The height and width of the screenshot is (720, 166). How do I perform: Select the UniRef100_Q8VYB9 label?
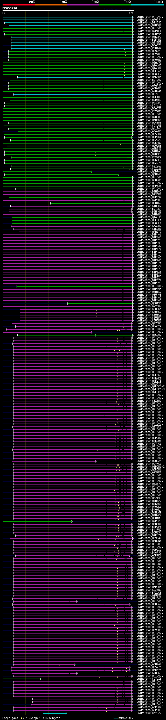tap(149, 54)
